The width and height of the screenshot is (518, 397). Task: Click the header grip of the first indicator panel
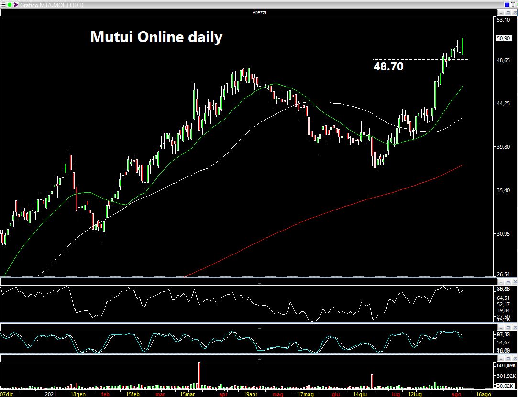(x=260, y=283)
